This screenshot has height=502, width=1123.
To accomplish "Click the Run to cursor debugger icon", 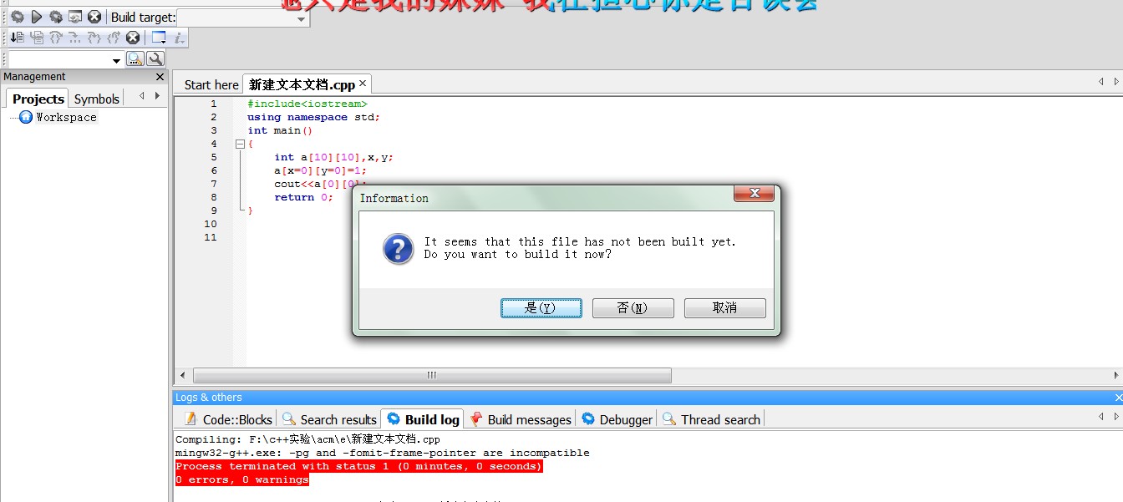I will (18, 38).
